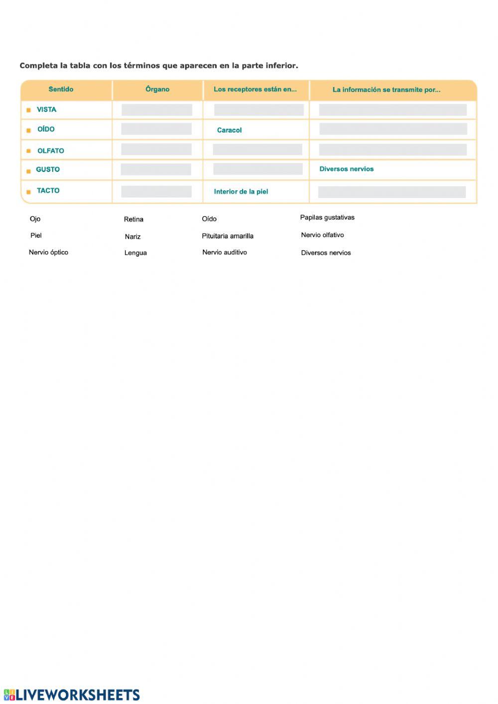Image resolution: width=498 pixels, height=704 pixels.
Task: Click the term 'Nervio olfativo'
Action: coord(322,235)
